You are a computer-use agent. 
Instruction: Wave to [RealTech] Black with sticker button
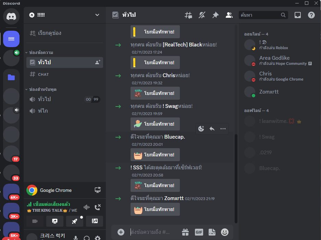pos(155,62)
